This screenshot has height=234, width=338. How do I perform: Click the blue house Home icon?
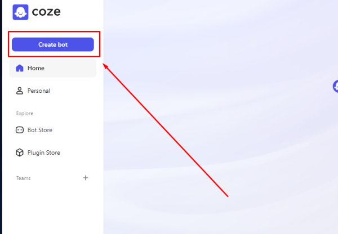[20, 68]
